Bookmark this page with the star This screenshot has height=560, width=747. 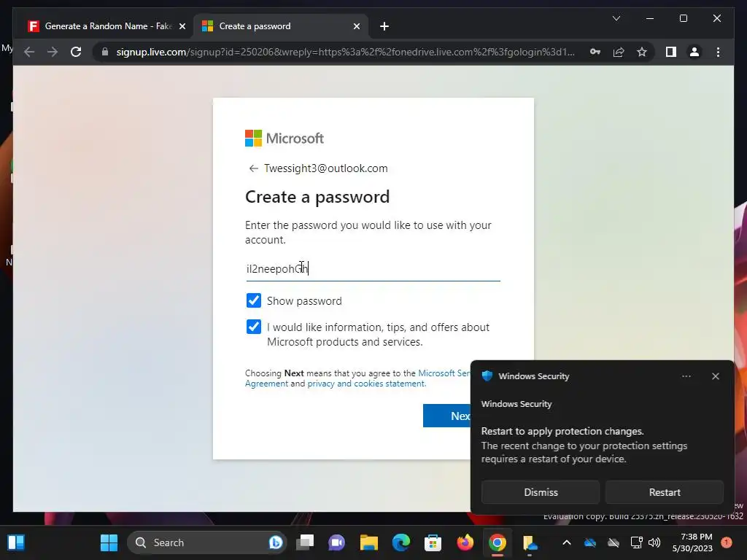(x=642, y=52)
